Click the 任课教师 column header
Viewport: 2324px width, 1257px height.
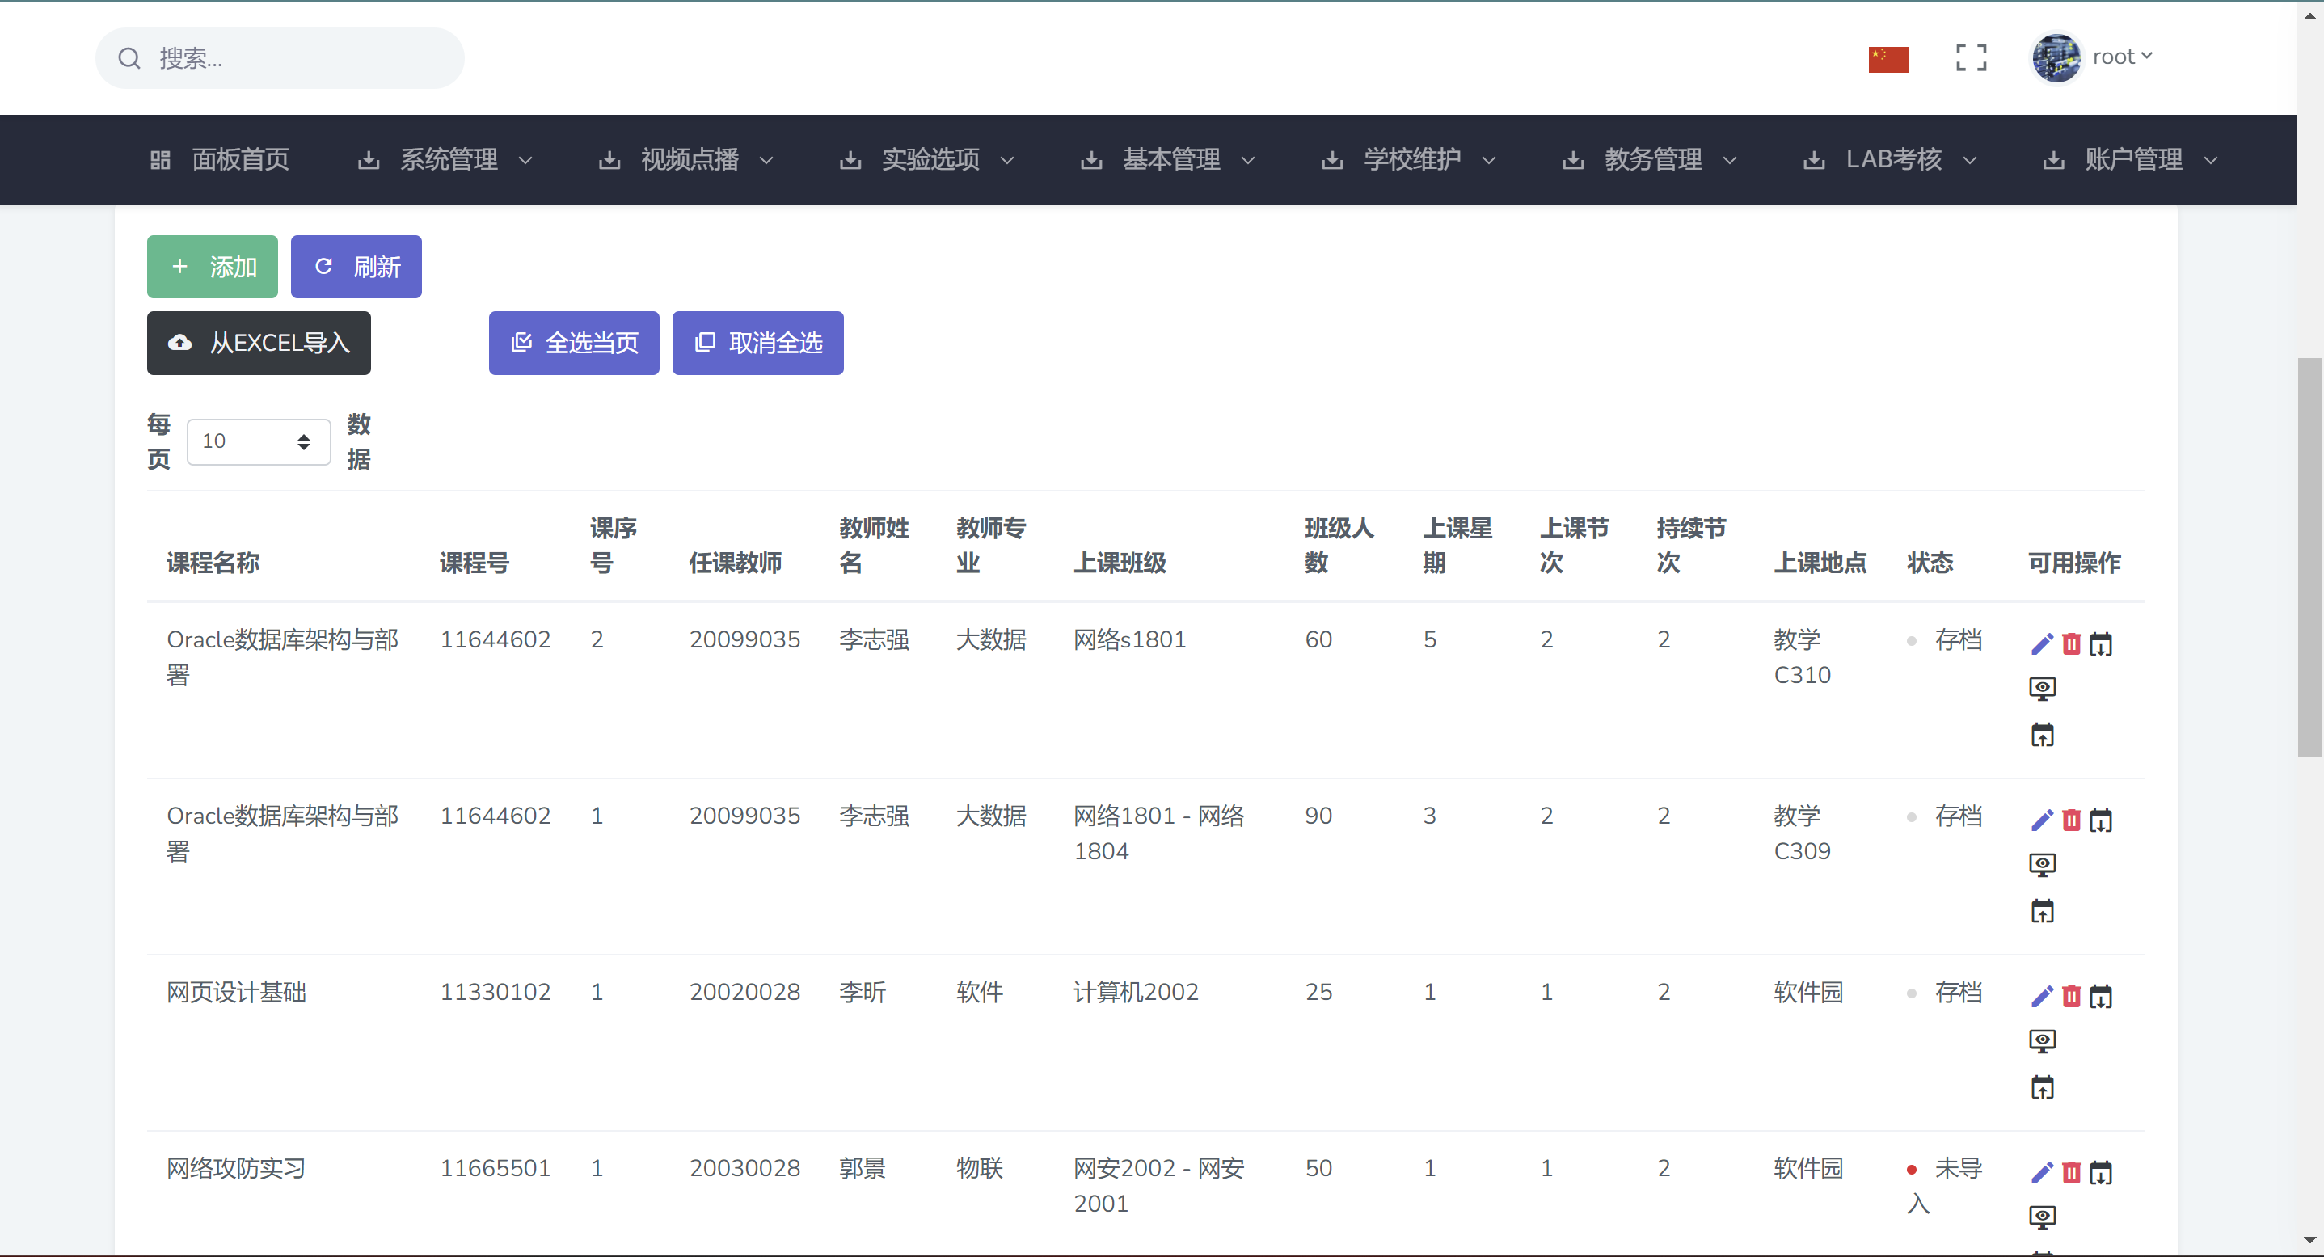[736, 563]
